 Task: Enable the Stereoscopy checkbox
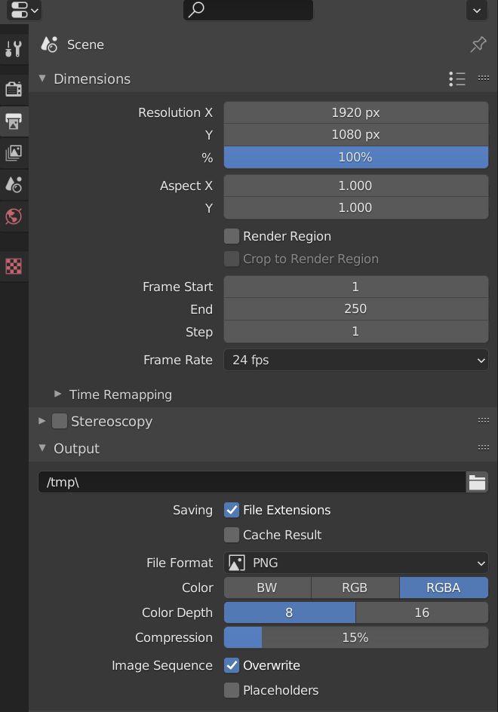tap(60, 421)
